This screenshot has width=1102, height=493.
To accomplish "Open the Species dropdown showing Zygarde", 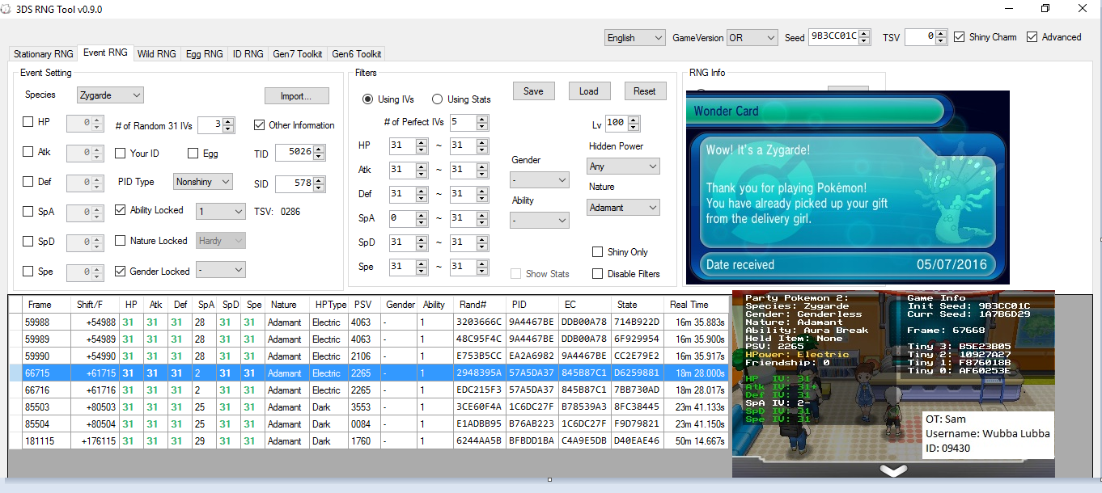I will click(111, 95).
